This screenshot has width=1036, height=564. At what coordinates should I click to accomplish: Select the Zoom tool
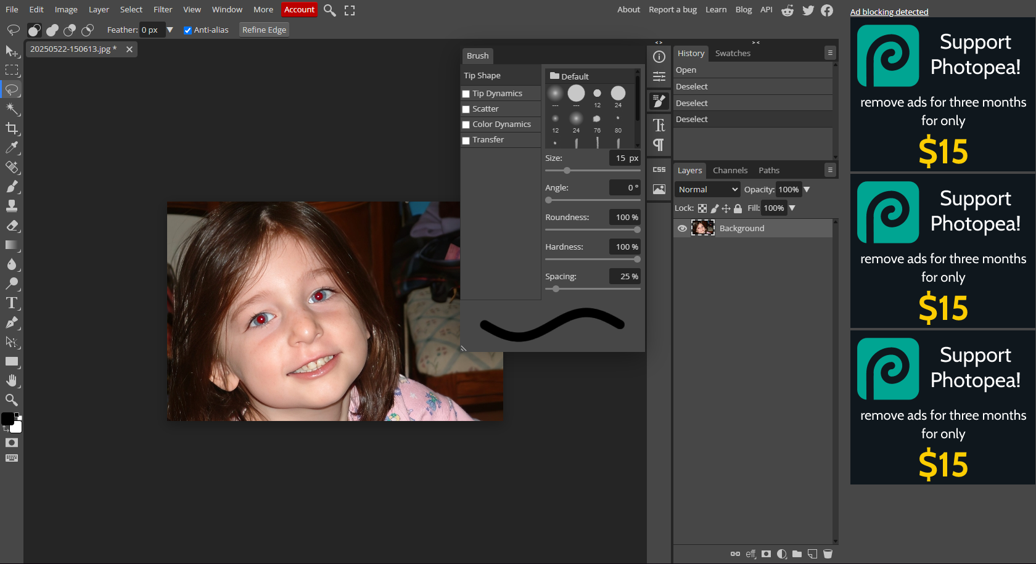coord(12,400)
